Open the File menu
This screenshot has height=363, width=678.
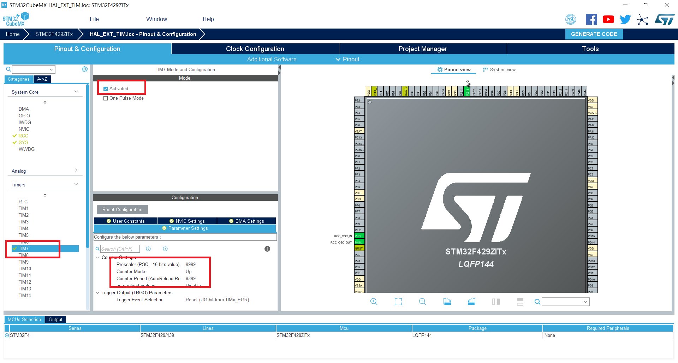(x=94, y=19)
